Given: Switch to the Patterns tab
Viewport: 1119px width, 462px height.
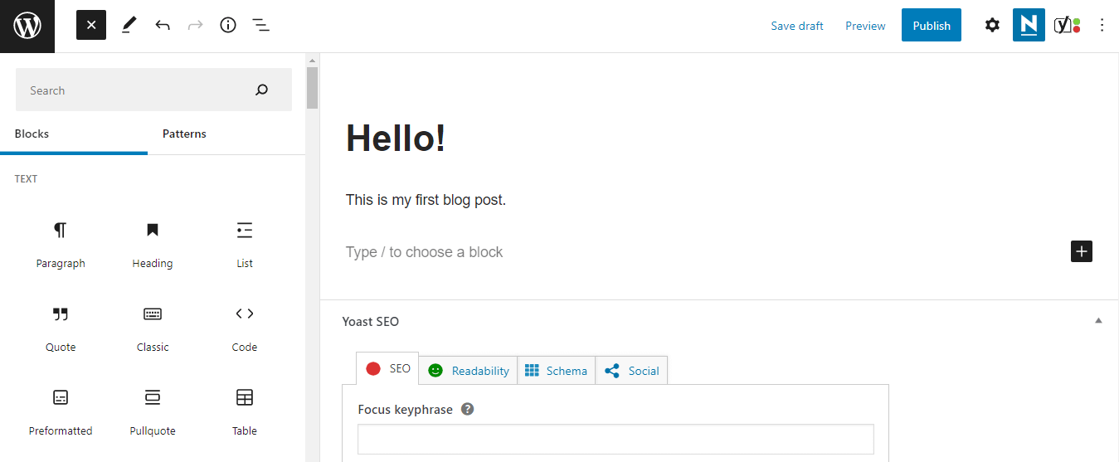Looking at the screenshot, I should click(x=184, y=134).
